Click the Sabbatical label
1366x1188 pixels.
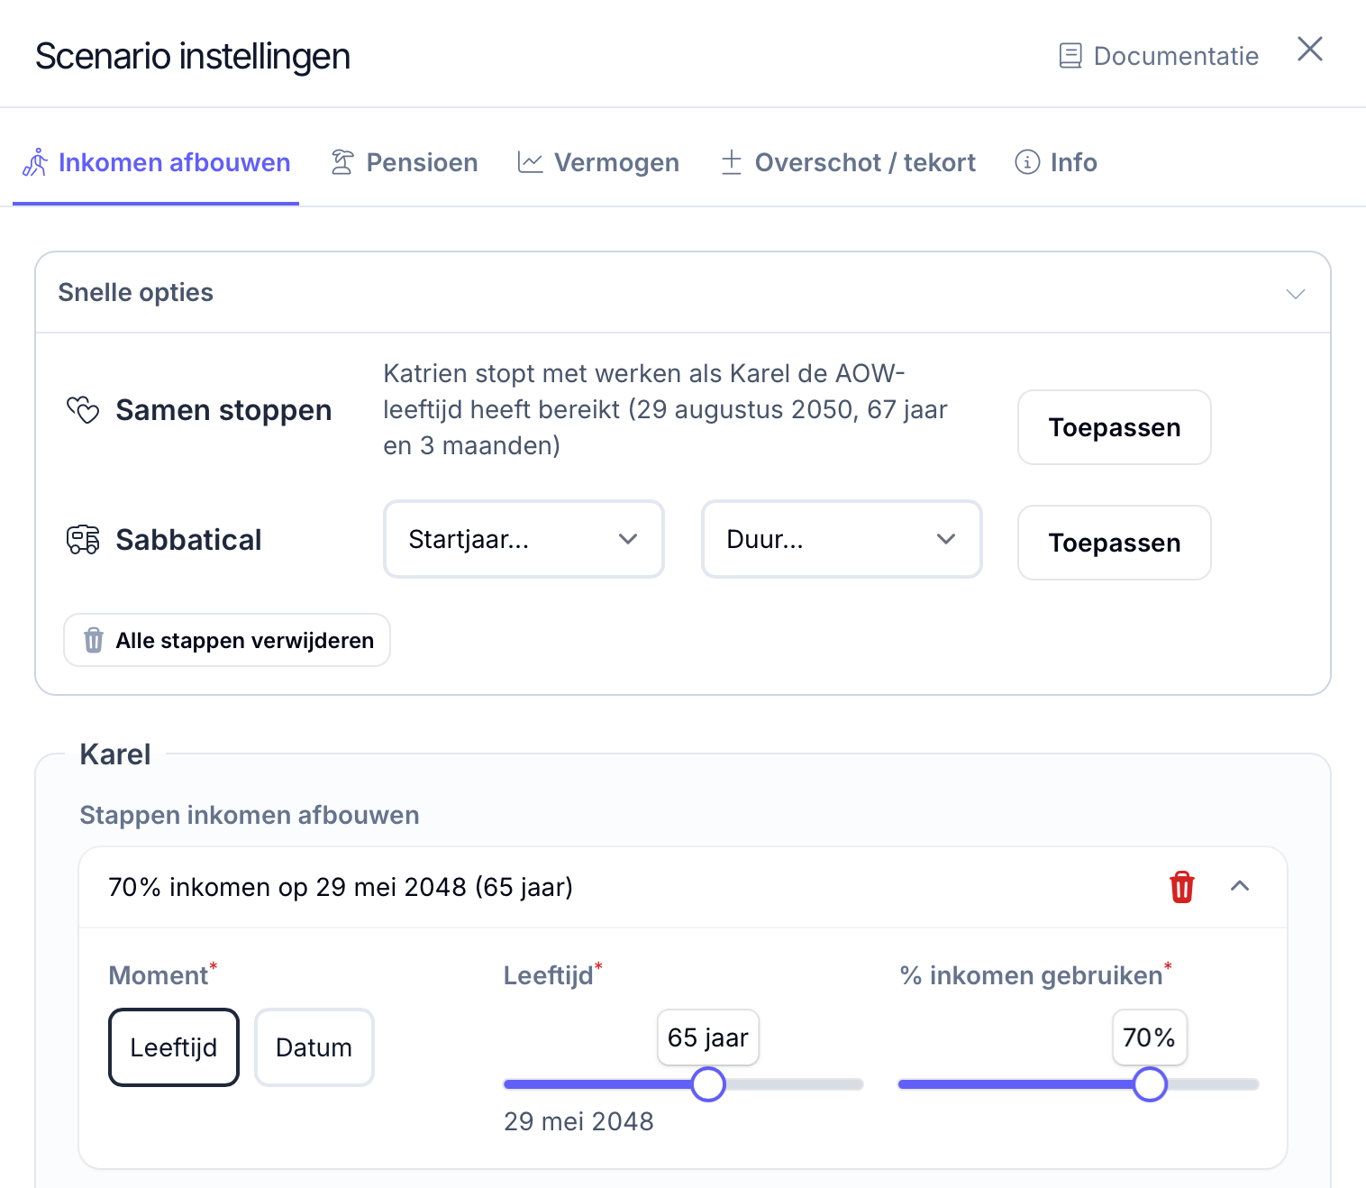pos(188,540)
